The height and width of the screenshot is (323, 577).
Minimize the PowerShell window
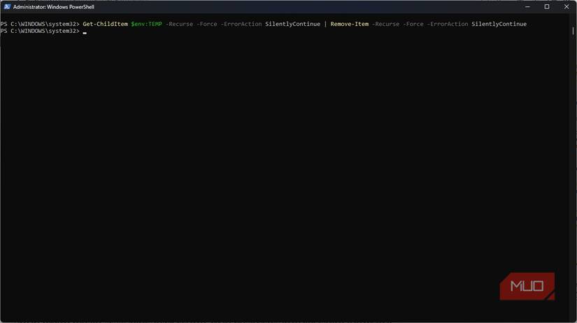[527, 6]
